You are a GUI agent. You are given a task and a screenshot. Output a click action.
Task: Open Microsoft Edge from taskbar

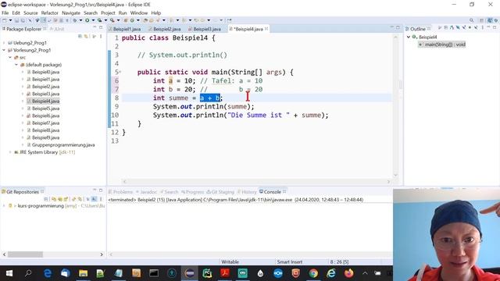click(48, 273)
